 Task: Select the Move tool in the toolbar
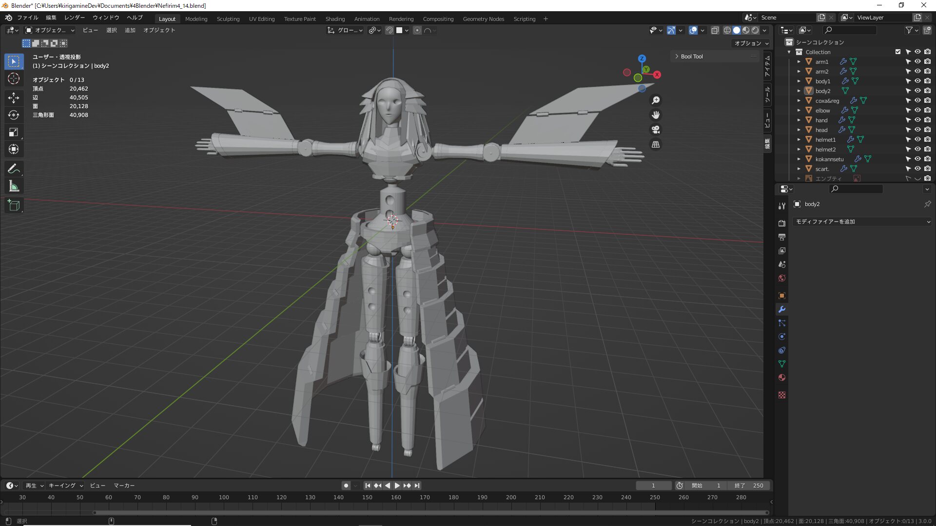[x=14, y=97]
